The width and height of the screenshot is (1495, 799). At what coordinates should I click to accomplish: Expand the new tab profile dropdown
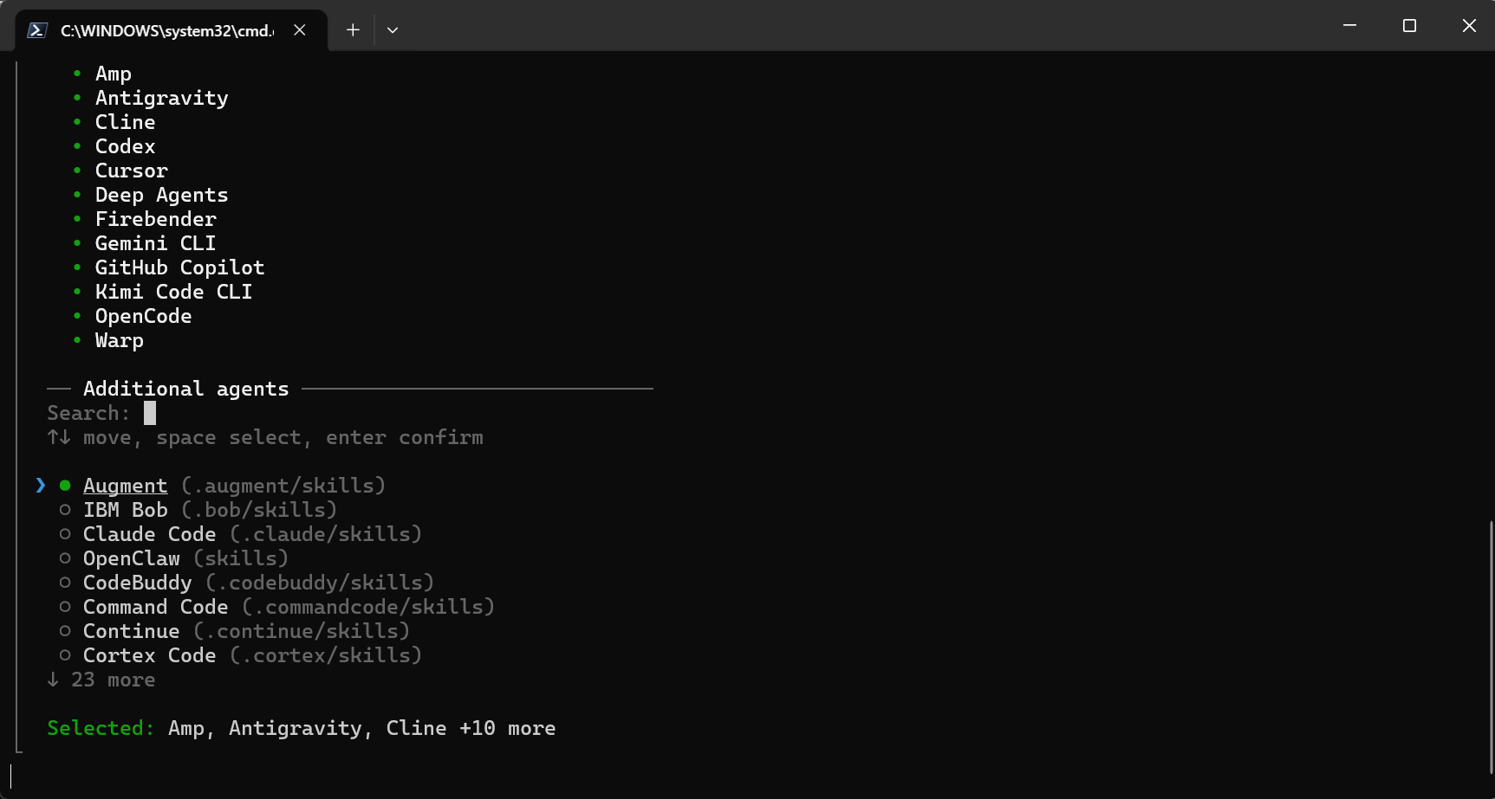pos(393,30)
